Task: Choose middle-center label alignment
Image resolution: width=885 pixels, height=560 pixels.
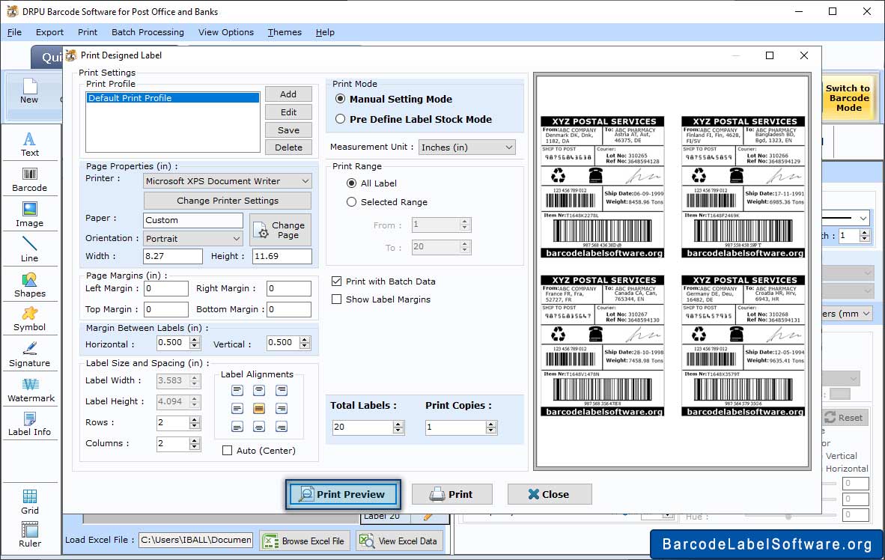Action: (x=259, y=409)
